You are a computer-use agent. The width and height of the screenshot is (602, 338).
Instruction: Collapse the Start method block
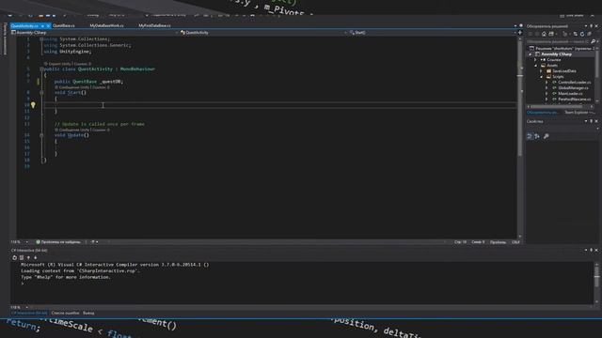pyautogui.click(x=41, y=92)
